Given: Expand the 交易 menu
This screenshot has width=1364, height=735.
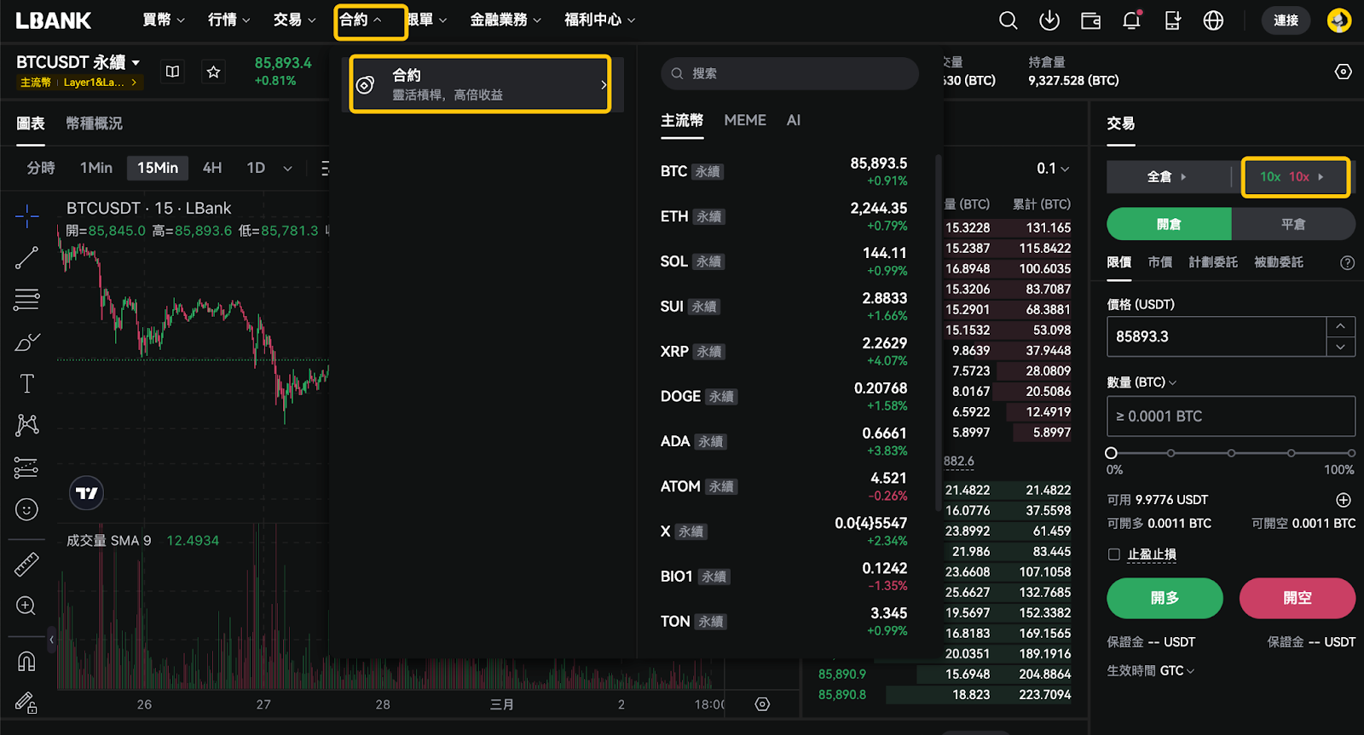Looking at the screenshot, I should (x=295, y=20).
